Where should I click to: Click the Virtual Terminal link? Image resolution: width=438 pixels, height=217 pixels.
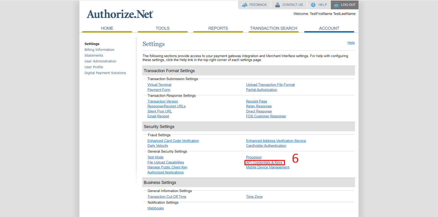pyautogui.click(x=159, y=85)
